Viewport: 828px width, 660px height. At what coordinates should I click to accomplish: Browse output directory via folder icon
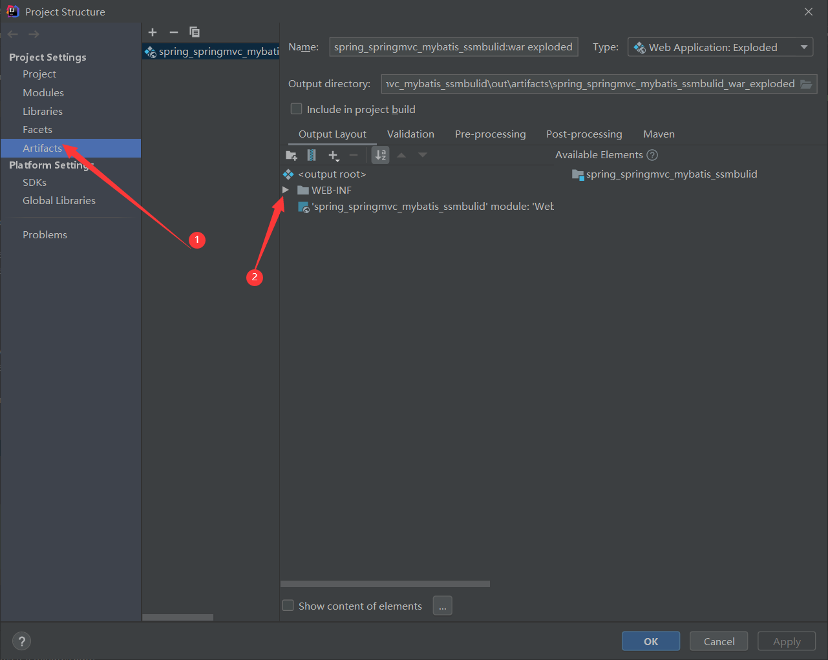pos(805,83)
